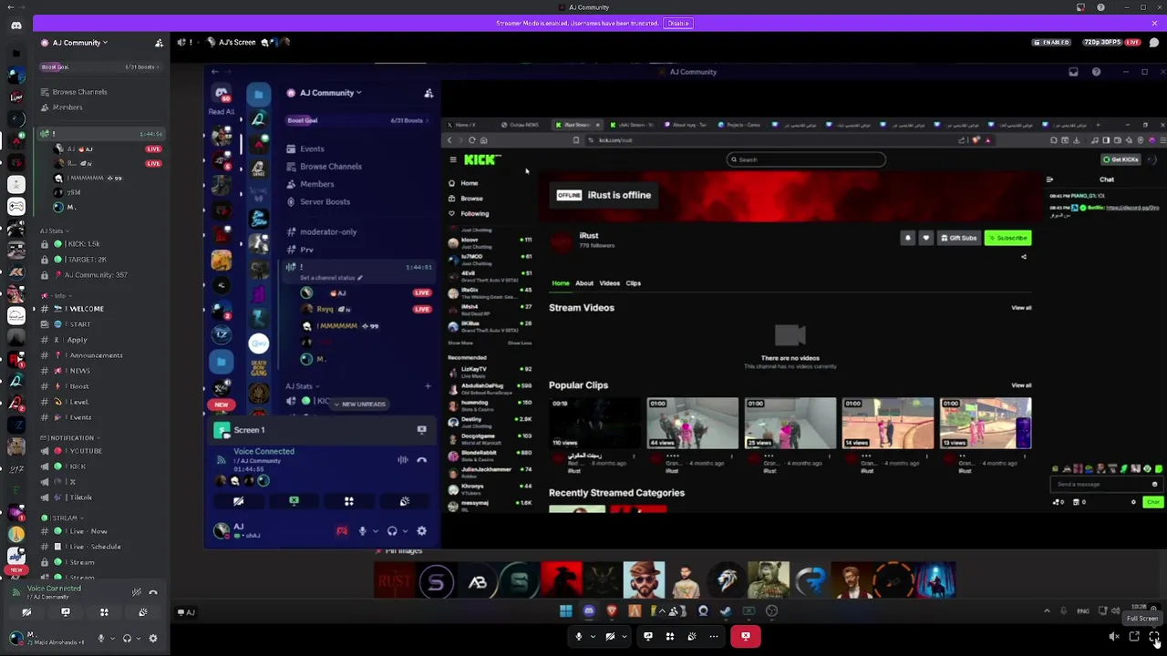
Task: Toggle deafen headphones in the user panel
Action: [x=127, y=639]
